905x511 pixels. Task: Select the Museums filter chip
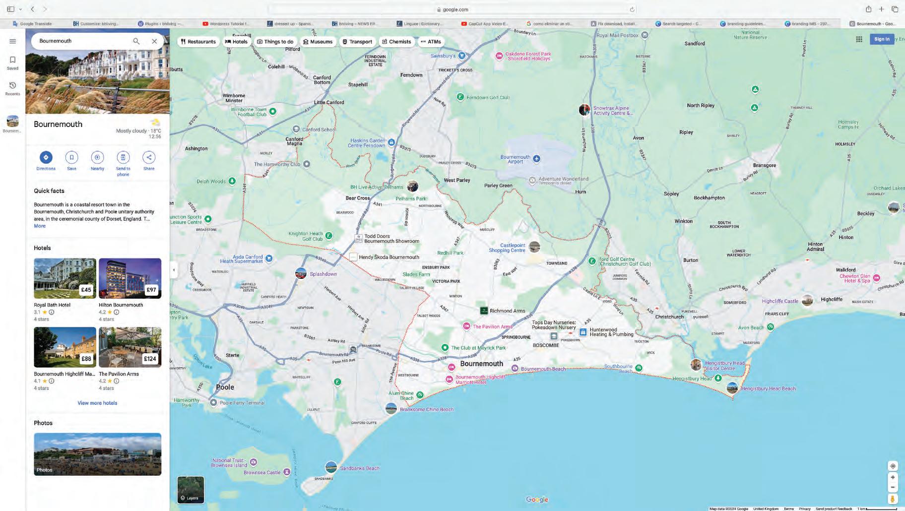(318, 42)
